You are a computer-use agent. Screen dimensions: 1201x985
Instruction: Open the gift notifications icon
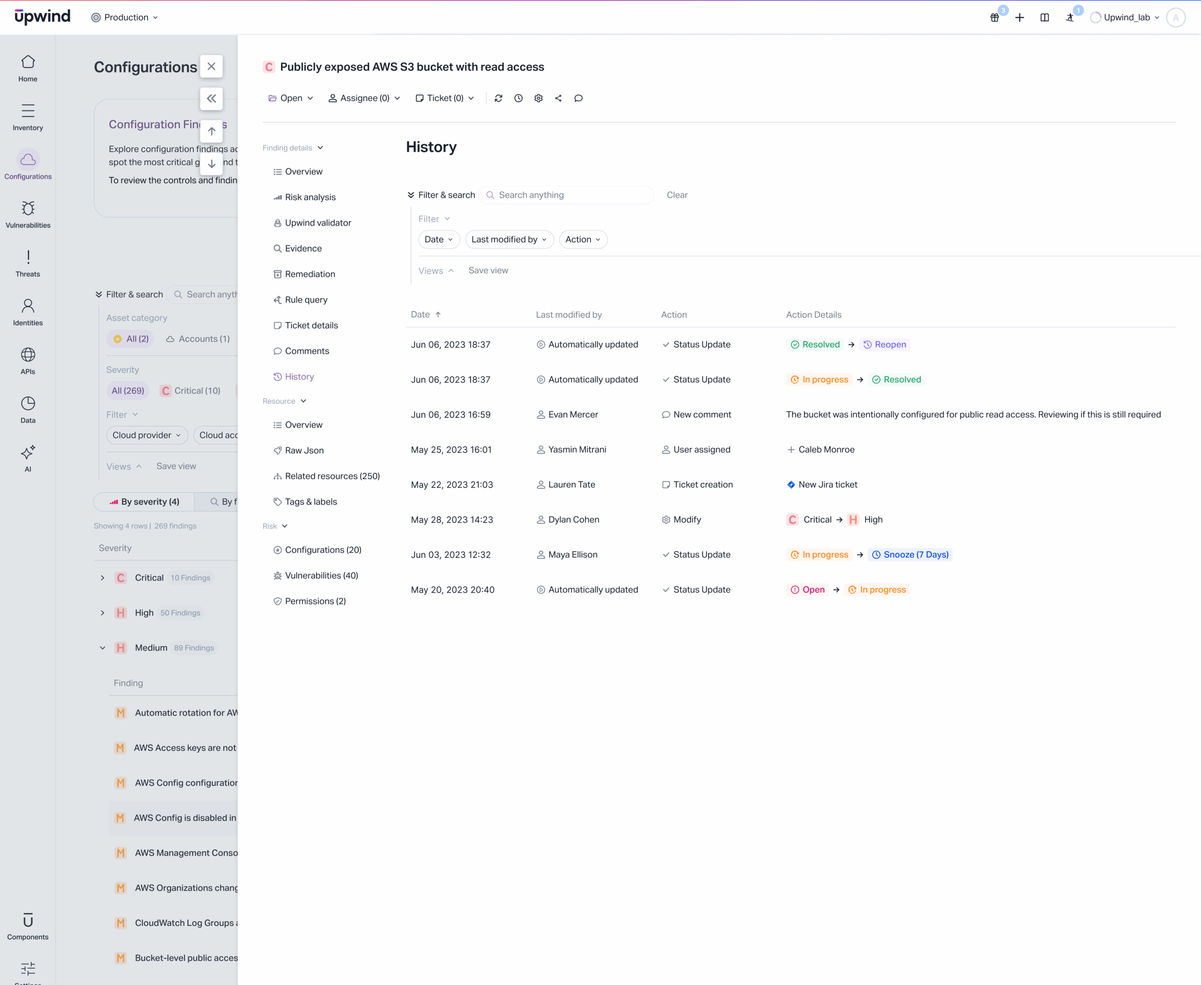(x=994, y=18)
